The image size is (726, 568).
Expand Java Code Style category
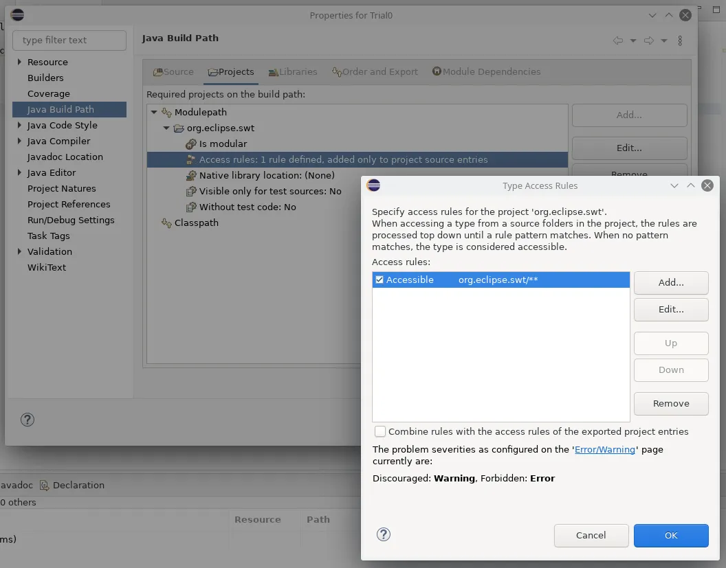point(19,125)
